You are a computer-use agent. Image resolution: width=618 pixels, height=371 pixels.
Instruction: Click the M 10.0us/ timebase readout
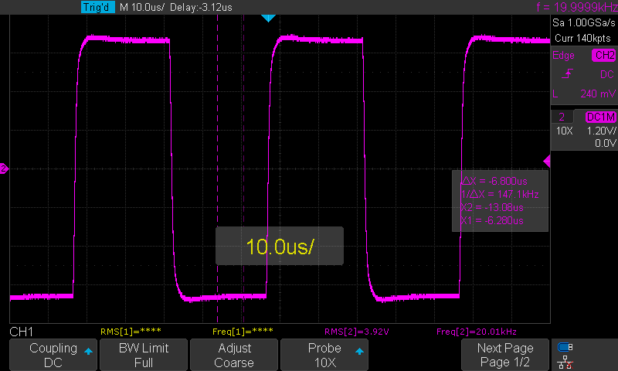tap(142, 7)
